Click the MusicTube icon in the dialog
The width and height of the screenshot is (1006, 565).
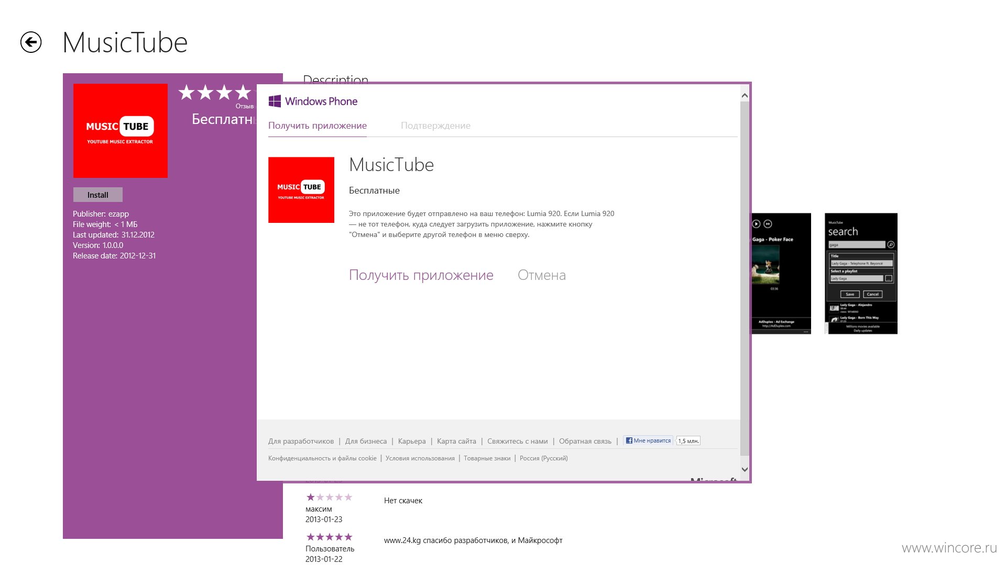[301, 190]
